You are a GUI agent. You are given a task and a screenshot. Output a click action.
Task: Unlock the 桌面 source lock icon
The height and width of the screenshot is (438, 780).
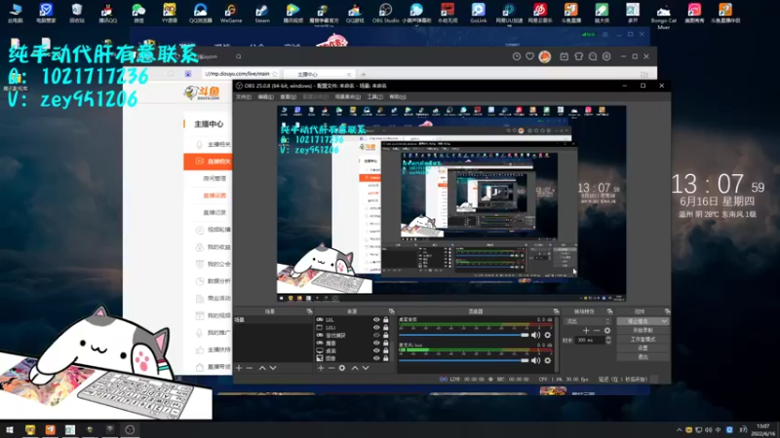click(385, 350)
